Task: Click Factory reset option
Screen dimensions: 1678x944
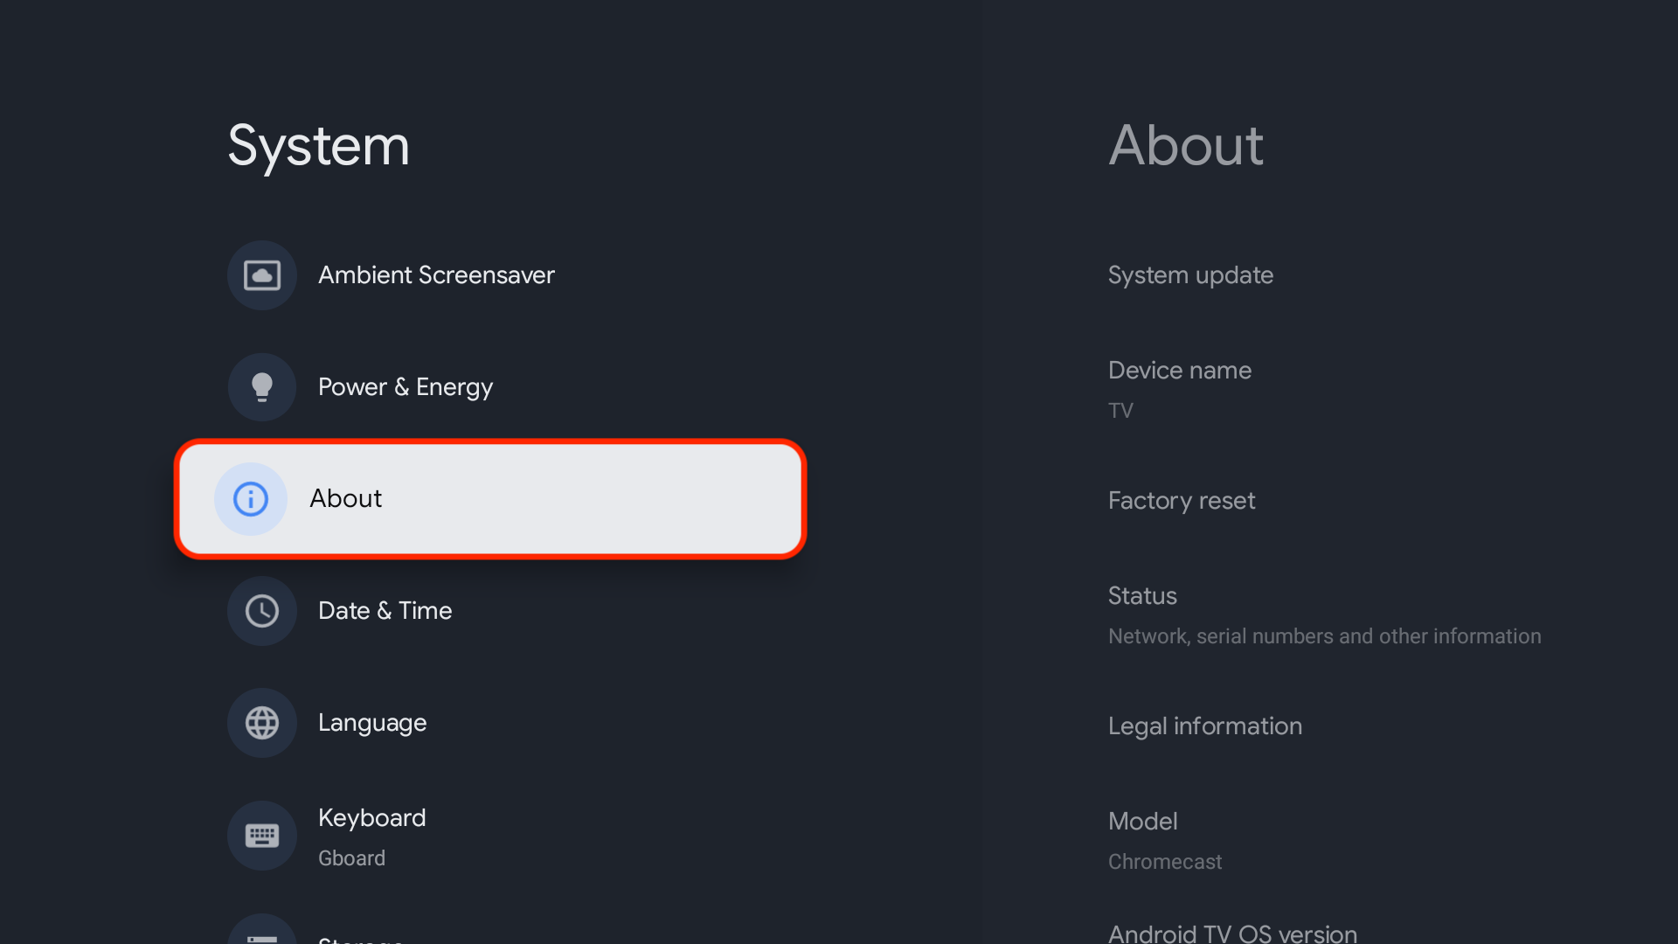Action: [x=1182, y=500]
